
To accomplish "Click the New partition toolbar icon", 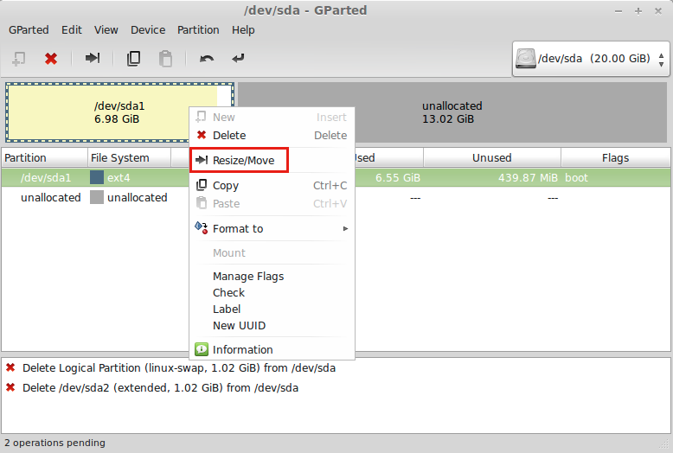I will coord(18,59).
